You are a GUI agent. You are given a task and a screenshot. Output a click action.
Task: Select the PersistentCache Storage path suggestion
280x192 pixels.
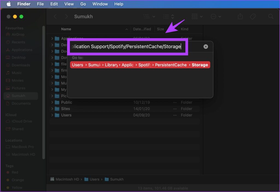(139, 65)
